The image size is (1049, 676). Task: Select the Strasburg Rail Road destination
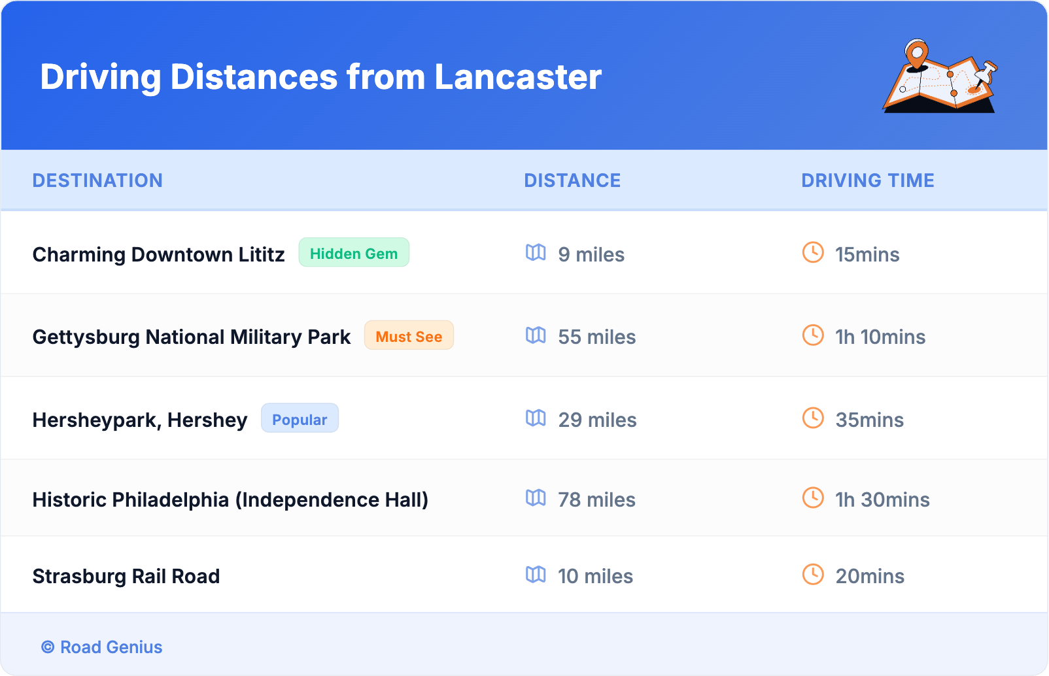click(x=126, y=576)
